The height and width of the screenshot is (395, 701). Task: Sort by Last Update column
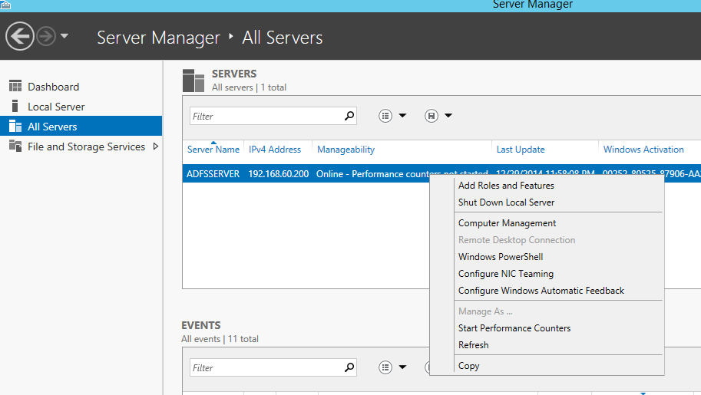coord(521,150)
